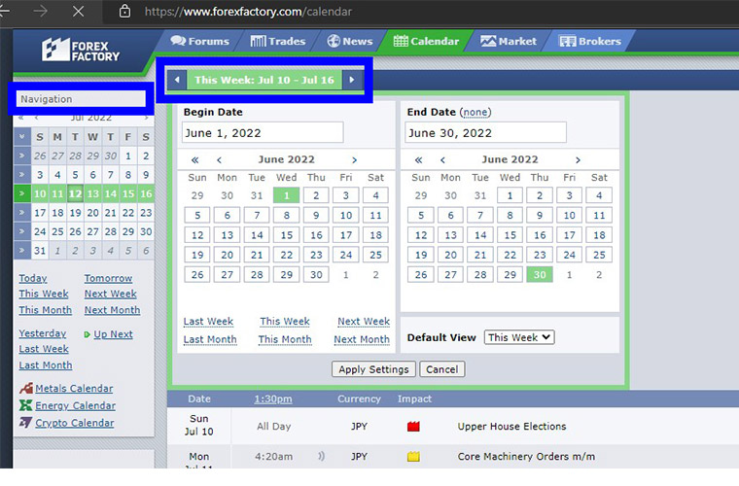Viewport: 739px width, 486px height.
Task: Select June 15 in Begin Date calendar
Action: pos(287,235)
